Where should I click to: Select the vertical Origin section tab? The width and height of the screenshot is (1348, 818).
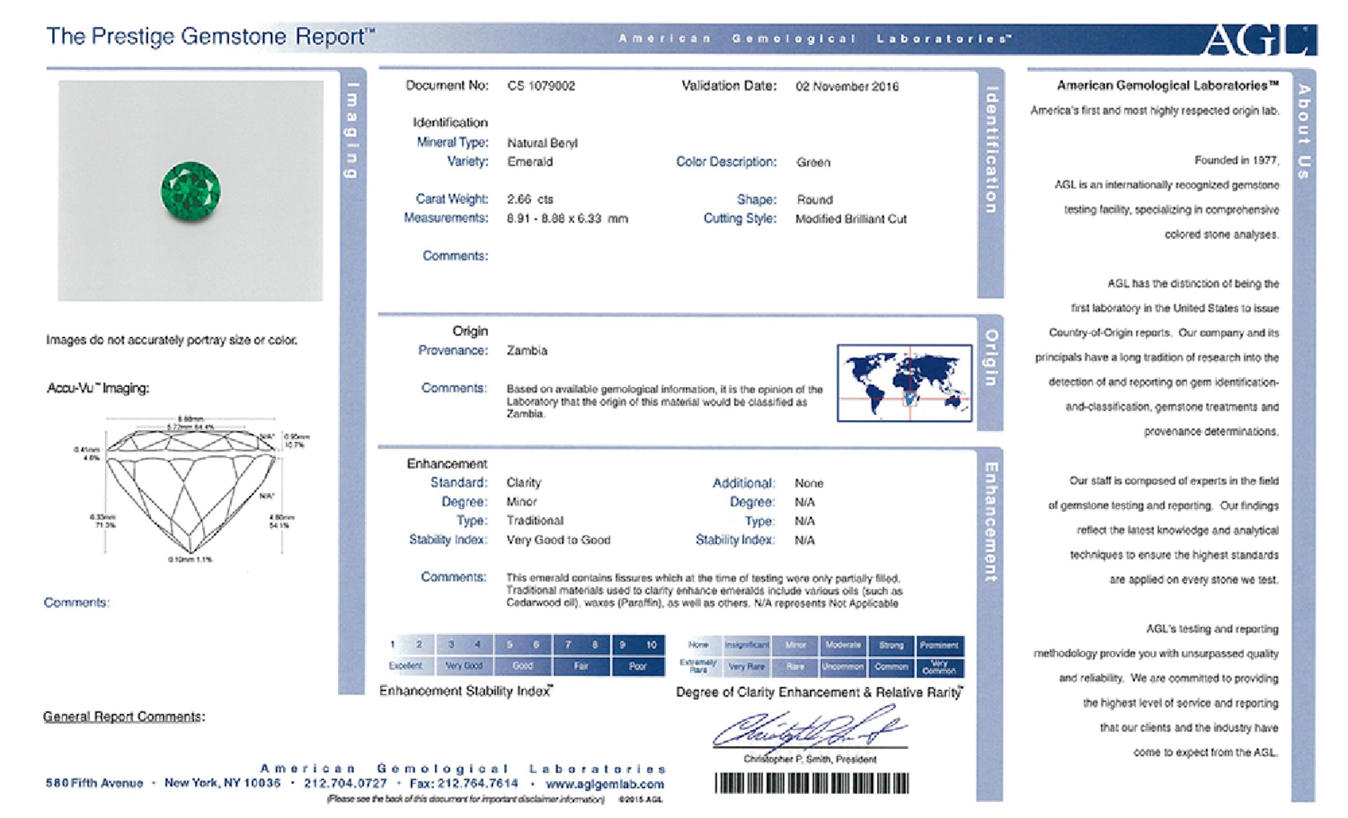click(991, 357)
